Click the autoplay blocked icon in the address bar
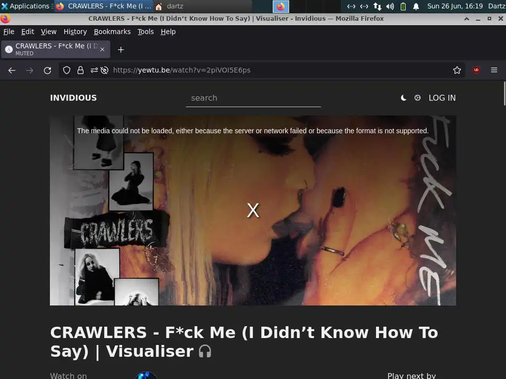This screenshot has width=506, height=379. (104, 70)
